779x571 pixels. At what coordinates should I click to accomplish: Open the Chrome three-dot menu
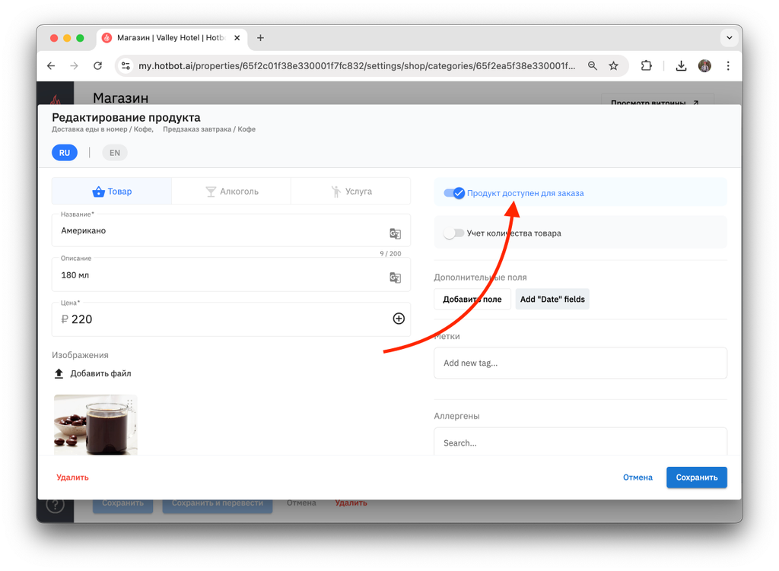coord(728,65)
